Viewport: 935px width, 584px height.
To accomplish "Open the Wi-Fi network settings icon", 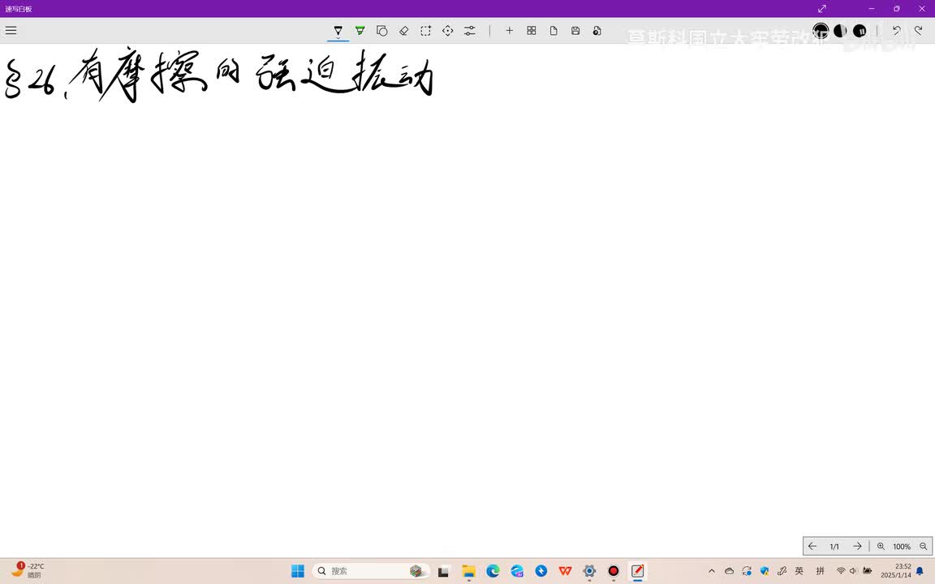I will [x=841, y=571].
